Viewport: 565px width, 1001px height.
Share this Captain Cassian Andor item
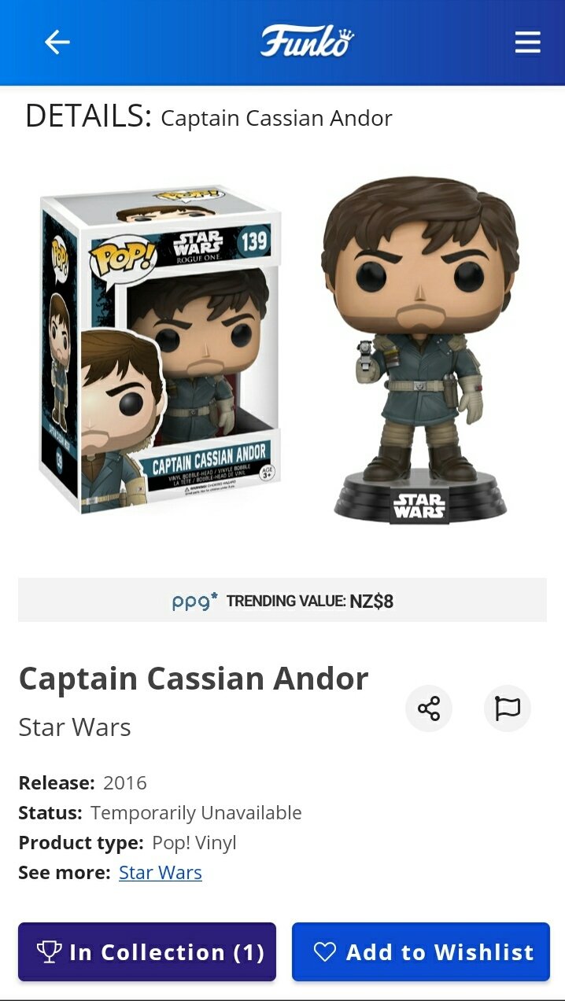(429, 708)
